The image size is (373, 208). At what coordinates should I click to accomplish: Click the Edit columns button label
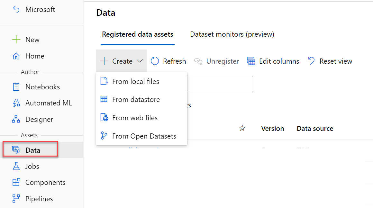click(x=279, y=61)
